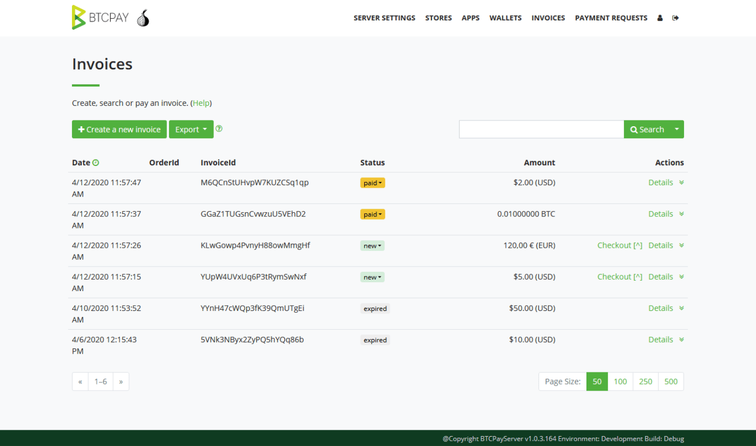Open the new status dropdown for the EUR invoice
Screen dimensions: 756x446
pos(372,245)
